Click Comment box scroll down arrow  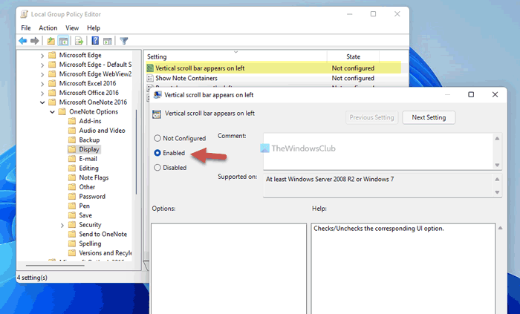pyautogui.click(x=497, y=165)
